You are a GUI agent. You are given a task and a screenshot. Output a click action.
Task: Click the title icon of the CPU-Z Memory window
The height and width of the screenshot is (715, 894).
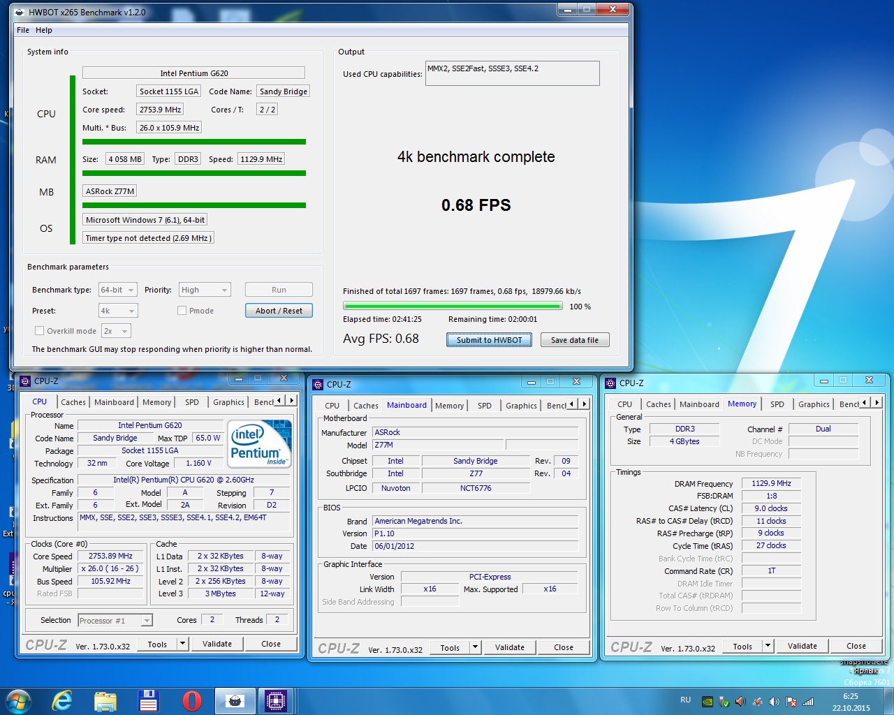611,383
